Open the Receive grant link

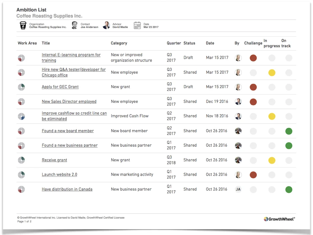pyautogui.click(x=54, y=160)
